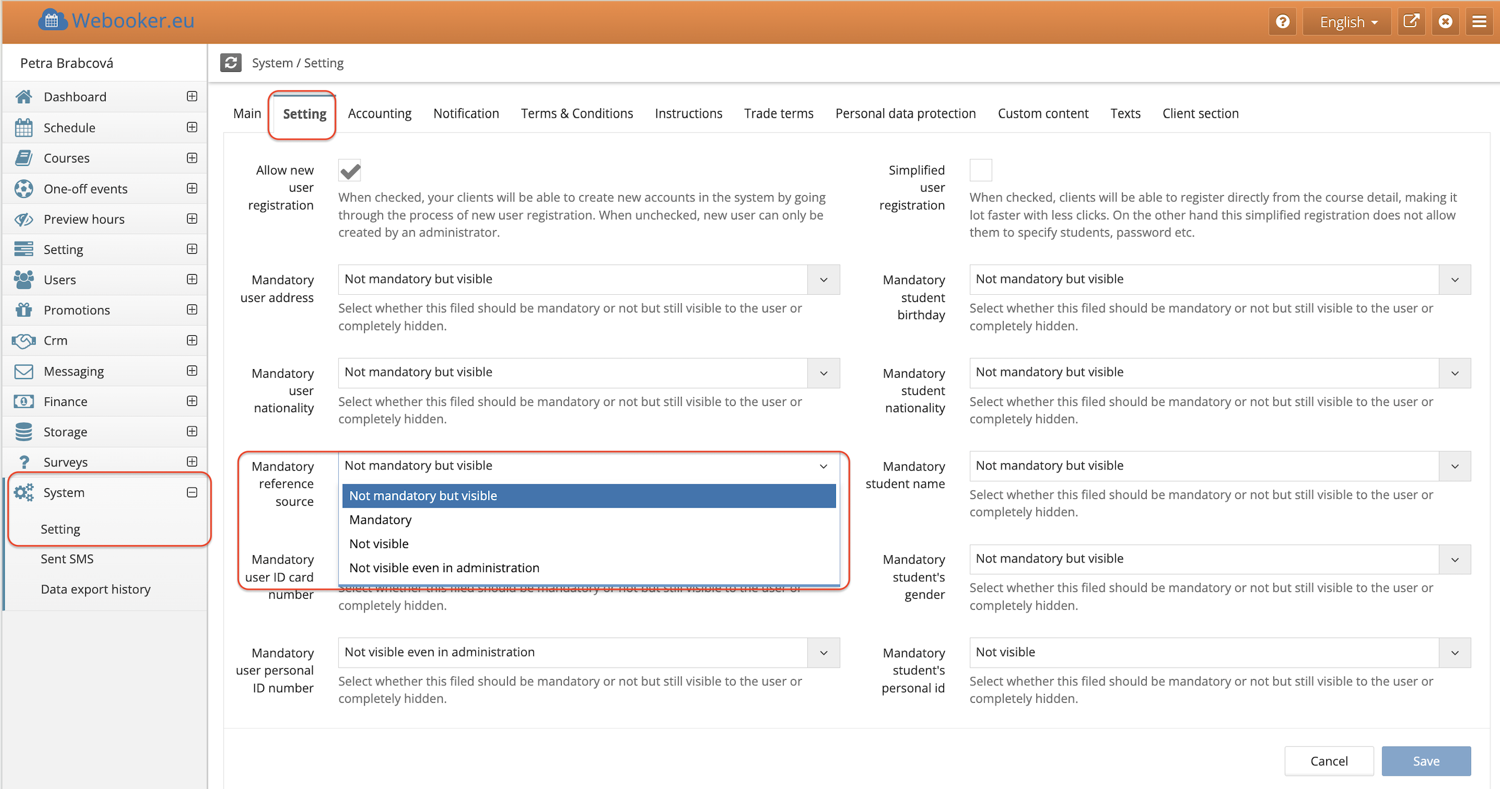
Task: Click the refresh icon beside breadcrumb
Action: coord(231,63)
